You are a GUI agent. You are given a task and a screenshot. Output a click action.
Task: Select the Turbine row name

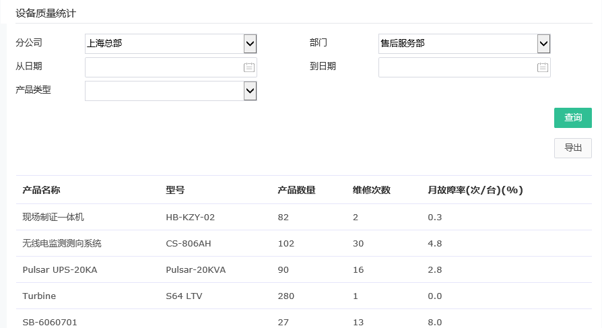click(39, 296)
